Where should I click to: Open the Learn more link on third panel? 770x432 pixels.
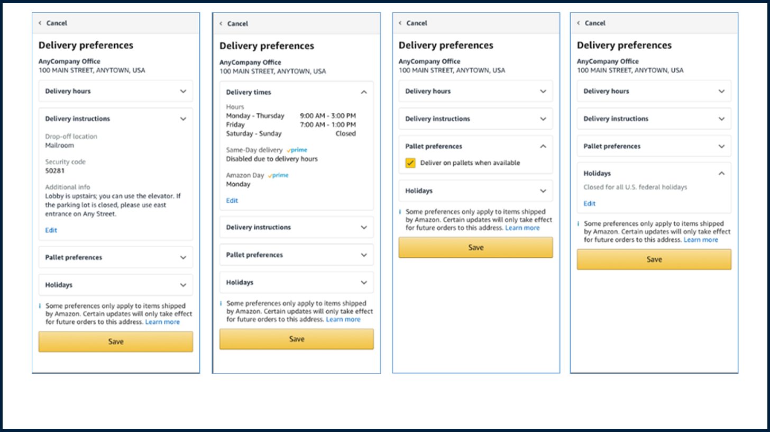522,228
